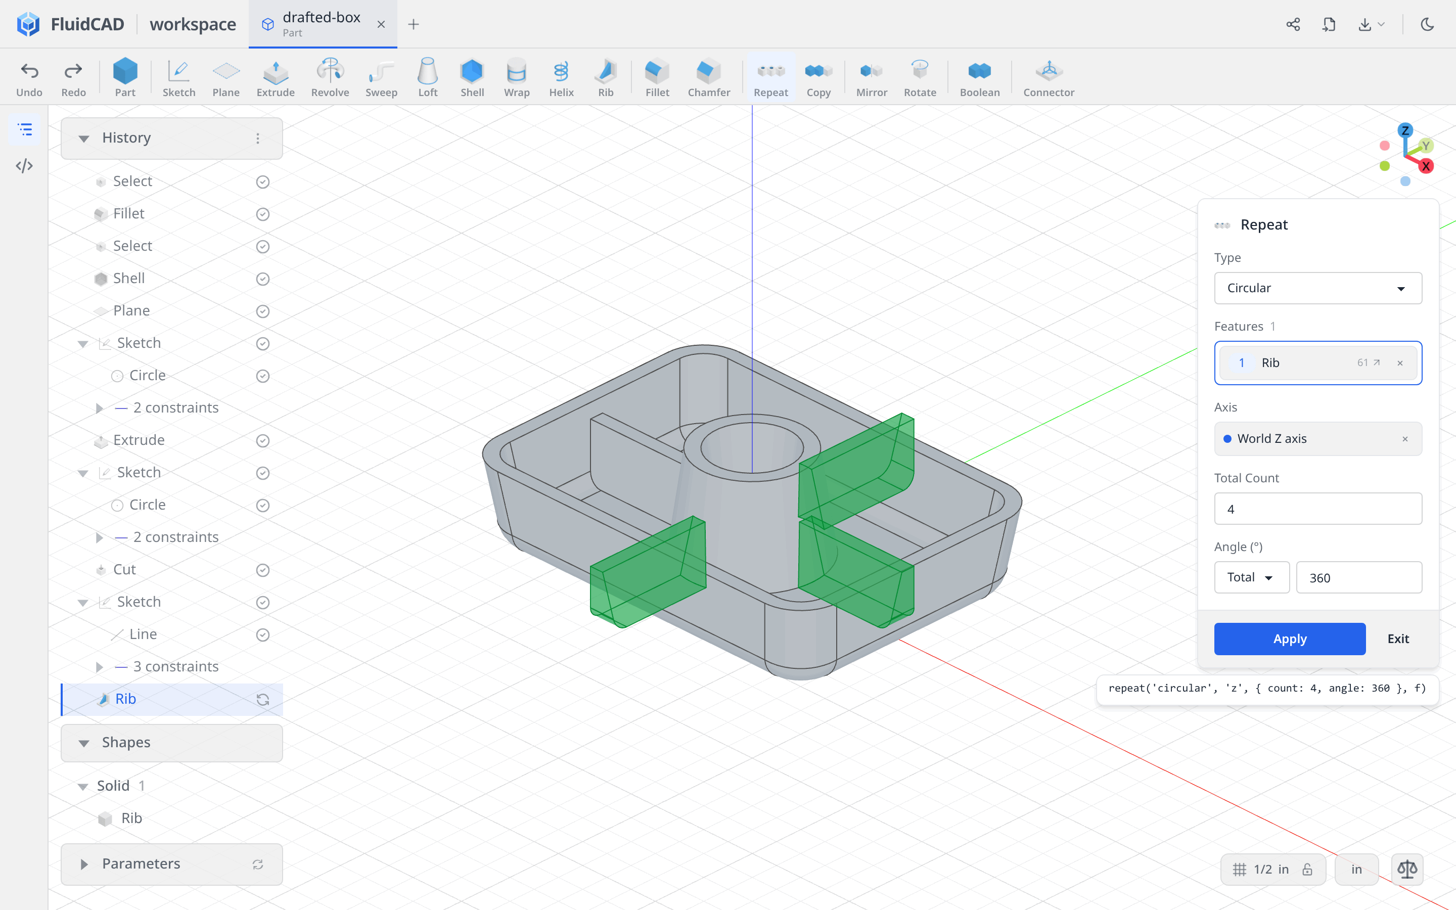Image resolution: width=1456 pixels, height=910 pixels.
Task: Open the Angle mode dropdown Total
Action: 1251,577
